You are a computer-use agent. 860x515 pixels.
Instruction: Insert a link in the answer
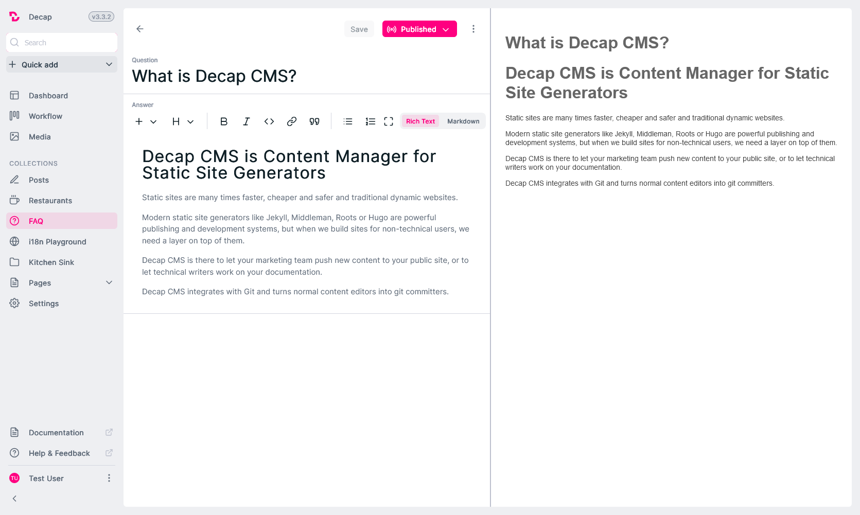point(292,121)
